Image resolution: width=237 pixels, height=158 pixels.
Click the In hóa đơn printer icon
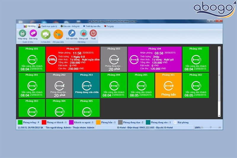point(46,34)
